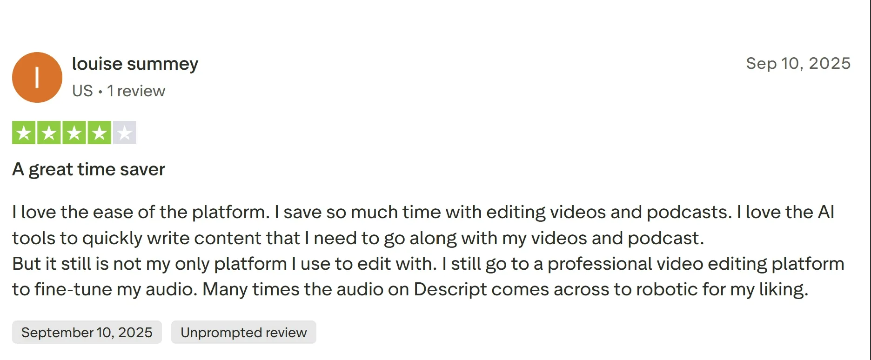Screen dimensions: 871x360
Task: Click the US 1 review text
Action: click(x=119, y=91)
